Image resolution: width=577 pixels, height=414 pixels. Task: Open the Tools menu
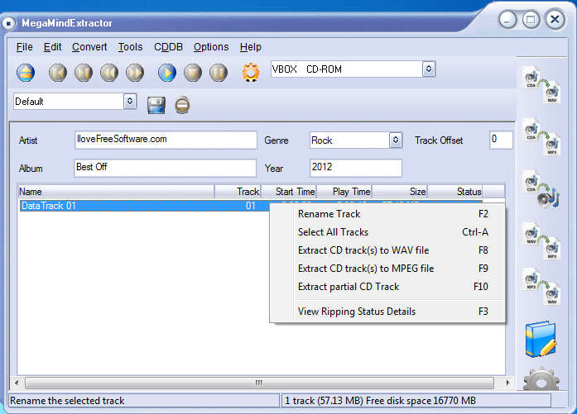pyautogui.click(x=130, y=47)
